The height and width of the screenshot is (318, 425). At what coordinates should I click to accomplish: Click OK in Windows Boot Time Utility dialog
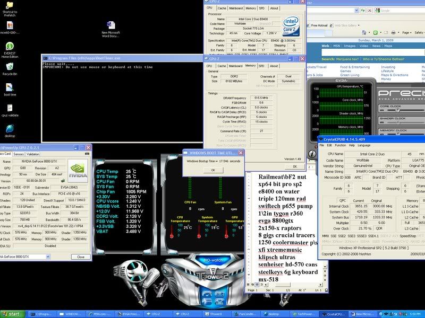(213, 170)
